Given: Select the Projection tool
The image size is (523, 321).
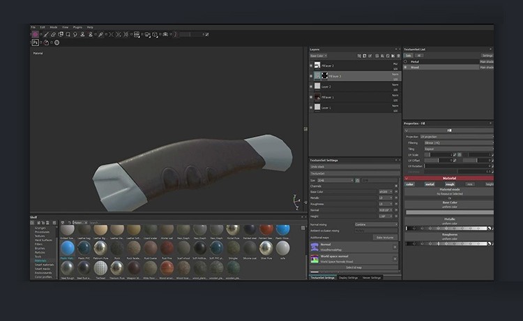Looking at the screenshot, I should (61, 34).
